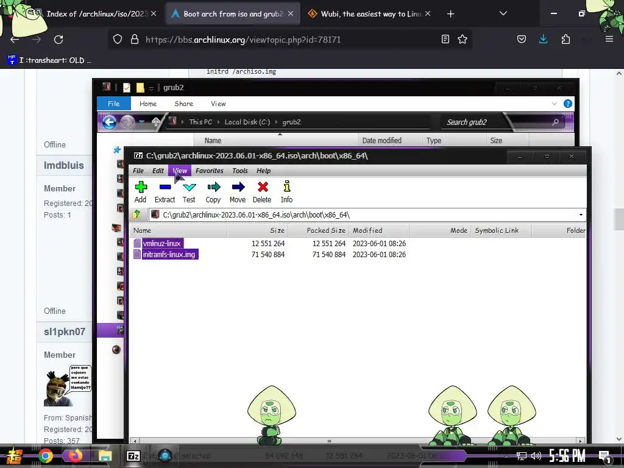Image resolution: width=624 pixels, height=468 pixels.
Task: Open the Favorites menu in 7-Zip
Action: tap(210, 171)
